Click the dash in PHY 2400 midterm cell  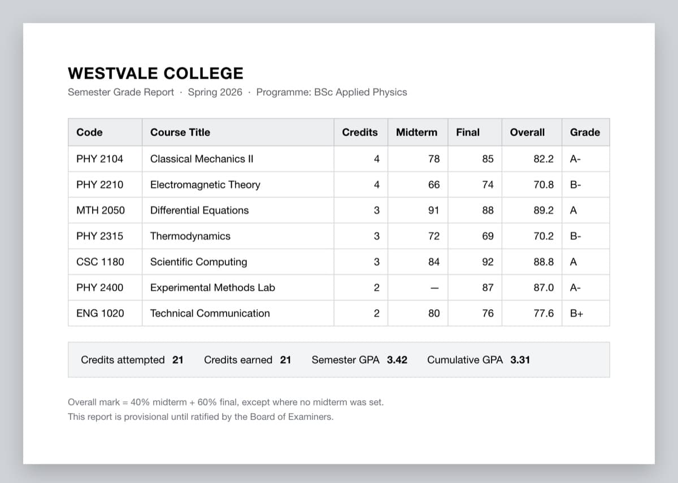(434, 288)
